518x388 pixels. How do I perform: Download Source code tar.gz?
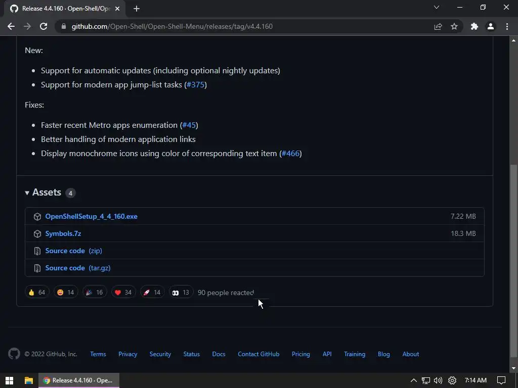pyautogui.click(x=77, y=268)
